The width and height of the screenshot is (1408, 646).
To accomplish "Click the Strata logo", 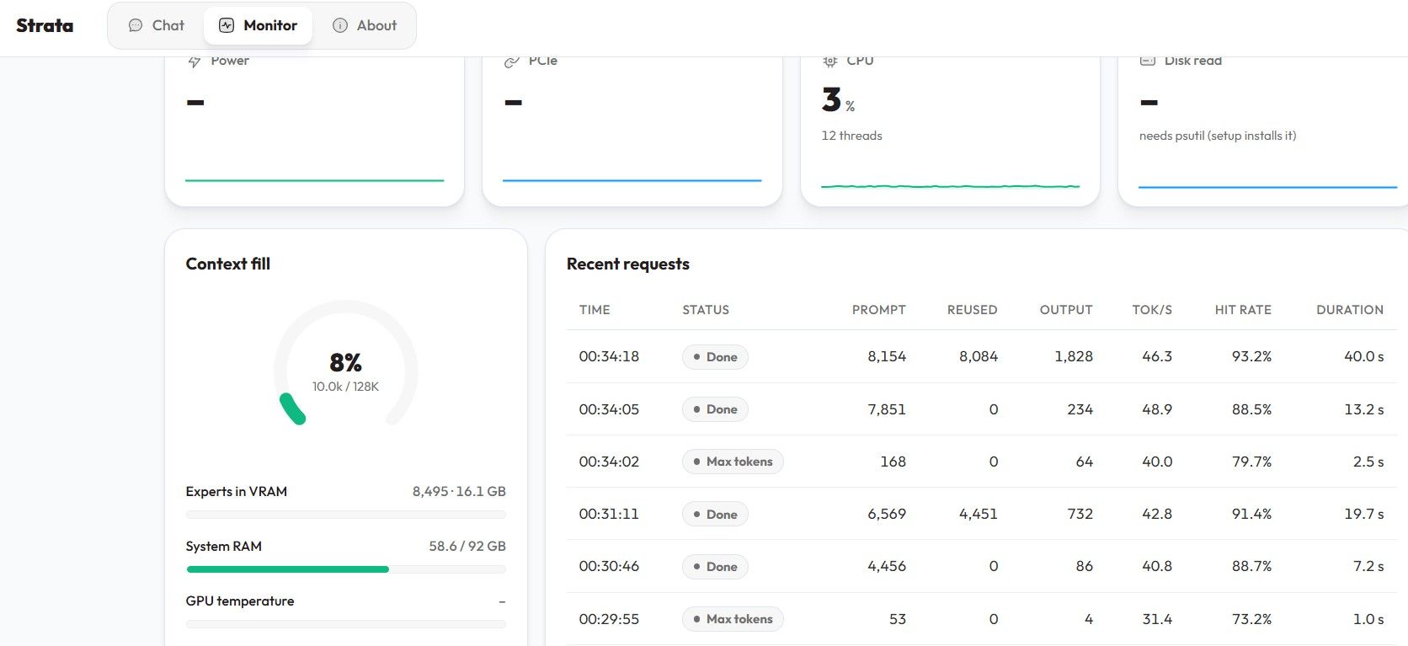I will (45, 25).
